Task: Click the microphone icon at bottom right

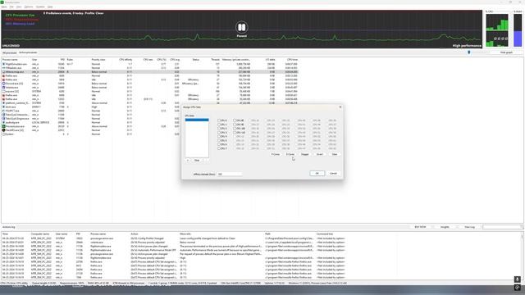Action: pyautogui.click(x=518, y=279)
